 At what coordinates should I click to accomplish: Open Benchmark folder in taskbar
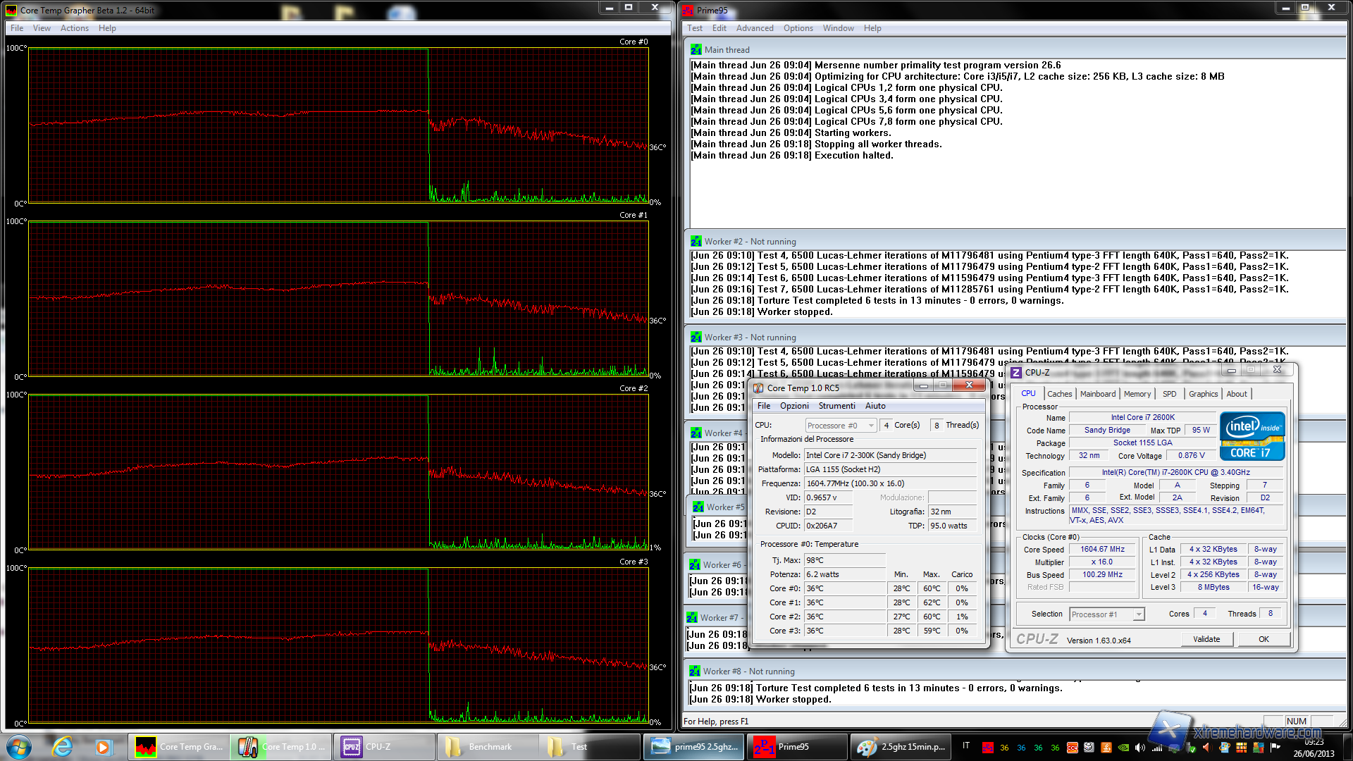pyautogui.click(x=486, y=746)
